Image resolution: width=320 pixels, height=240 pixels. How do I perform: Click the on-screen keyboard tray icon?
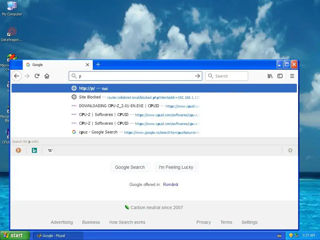(279, 236)
